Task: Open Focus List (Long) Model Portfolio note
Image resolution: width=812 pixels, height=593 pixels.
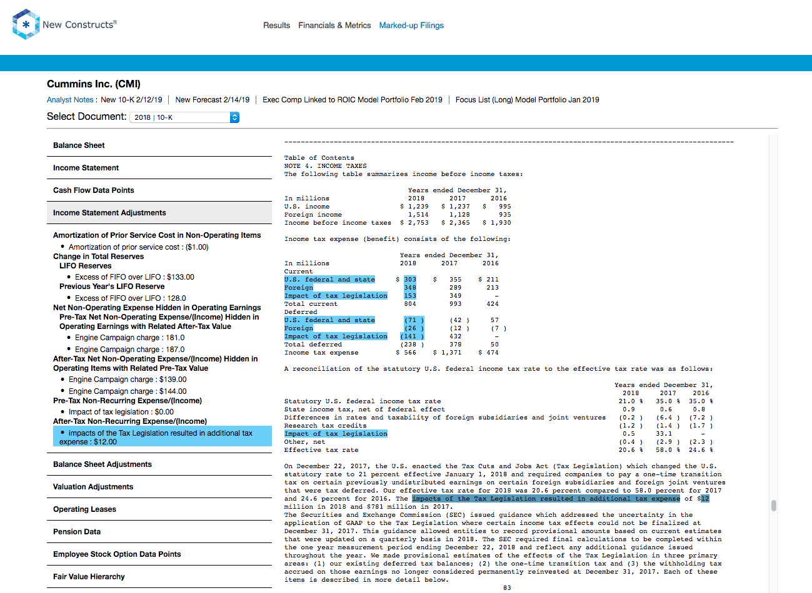Action: 527,100
